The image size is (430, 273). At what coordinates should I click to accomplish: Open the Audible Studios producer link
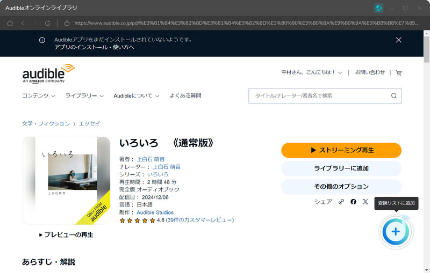(x=155, y=212)
